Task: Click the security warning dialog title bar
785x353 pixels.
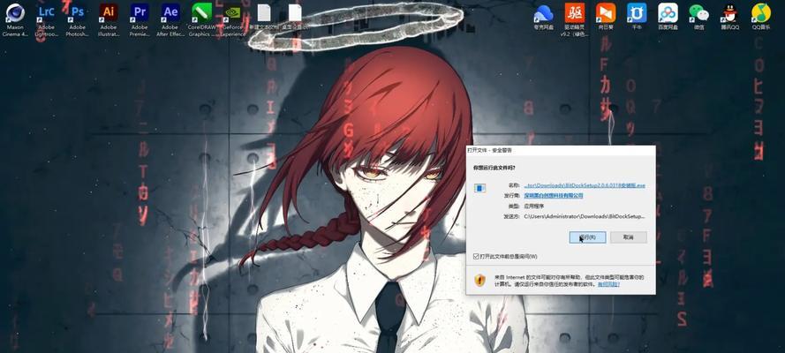Action: (560, 150)
